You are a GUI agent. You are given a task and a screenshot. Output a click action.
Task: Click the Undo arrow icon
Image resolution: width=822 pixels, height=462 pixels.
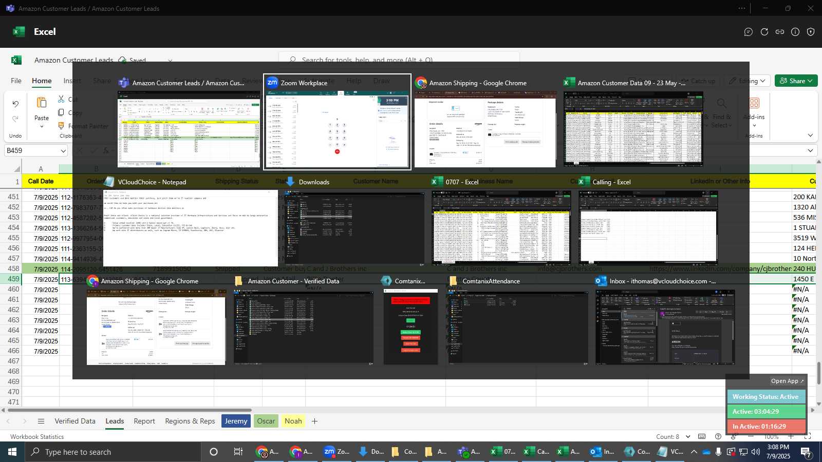coord(15,104)
